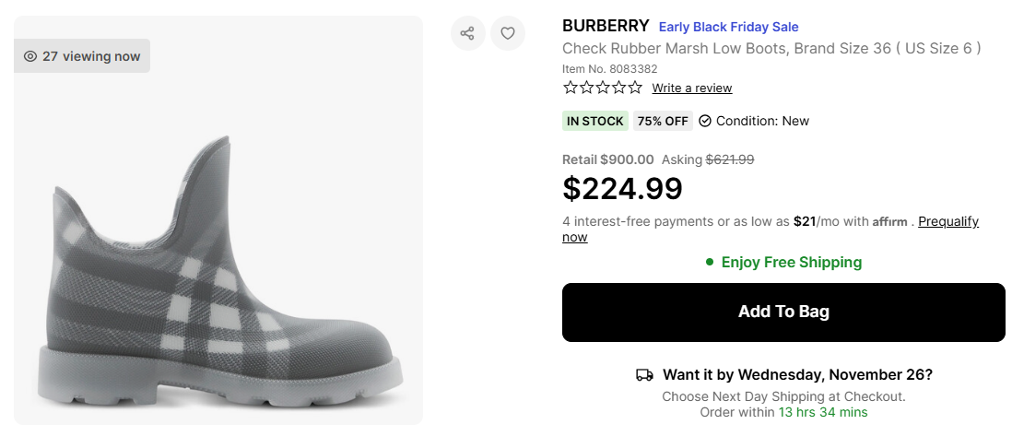Screen dimensions: 1012x436
Task: Click the share icon
Action: (467, 34)
